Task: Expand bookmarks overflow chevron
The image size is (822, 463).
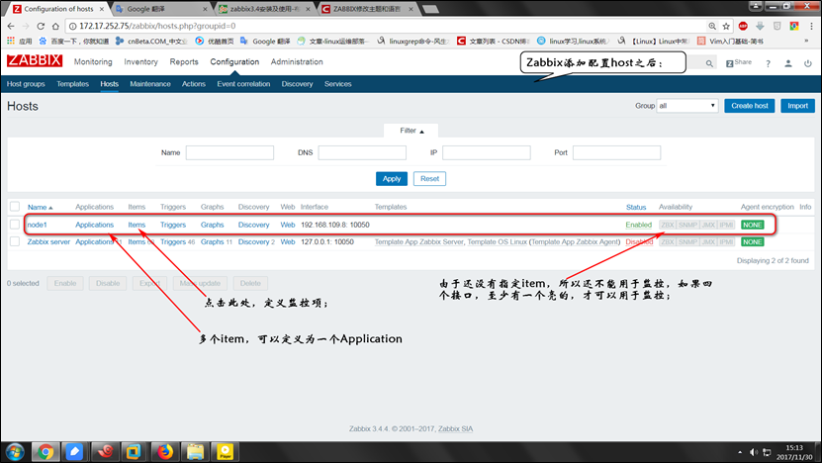Action: point(806,41)
